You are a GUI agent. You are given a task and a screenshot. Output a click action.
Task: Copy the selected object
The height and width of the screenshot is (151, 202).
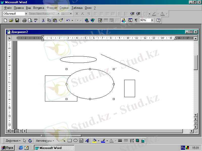49,20
